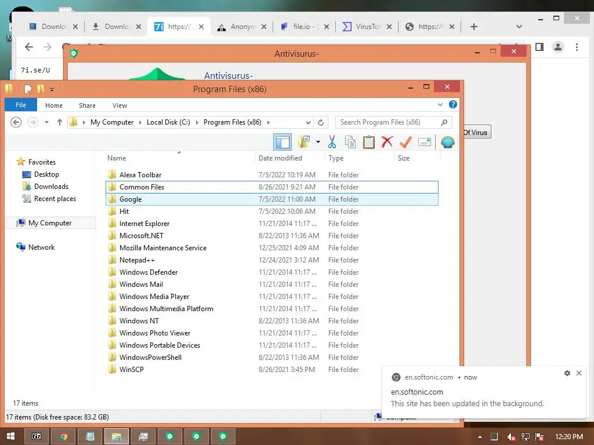Click the blue shell icon in toolbar
The width and height of the screenshot is (594, 445).
point(447,143)
